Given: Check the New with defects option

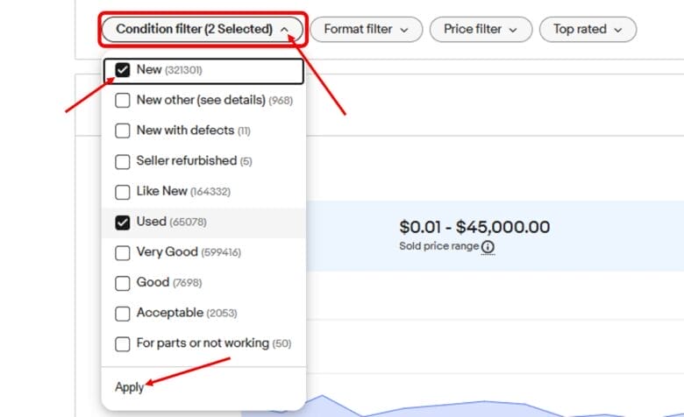Looking at the screenshot, I should tap(123, 131).
